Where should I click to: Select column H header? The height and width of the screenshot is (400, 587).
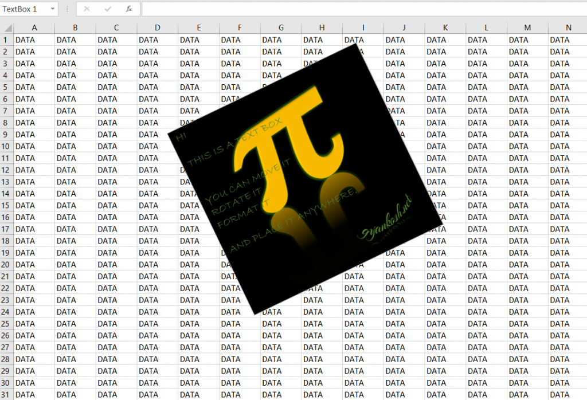pos(322,27)
